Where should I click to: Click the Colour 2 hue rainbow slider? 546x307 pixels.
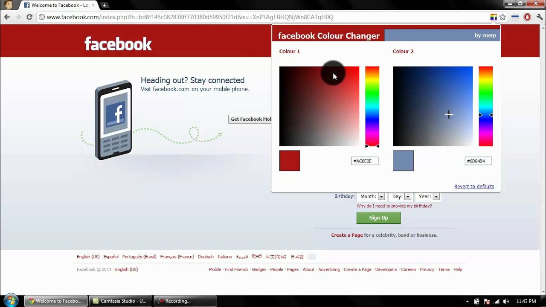(485, 106)
